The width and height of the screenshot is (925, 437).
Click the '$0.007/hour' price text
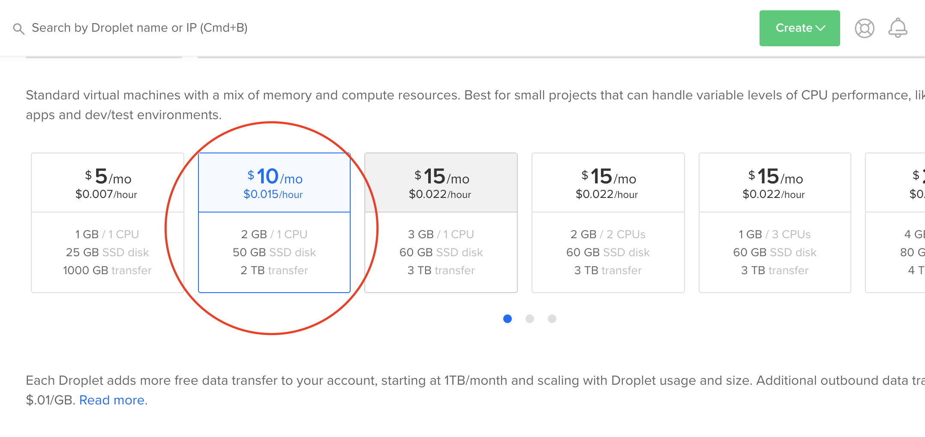point(106,194)
